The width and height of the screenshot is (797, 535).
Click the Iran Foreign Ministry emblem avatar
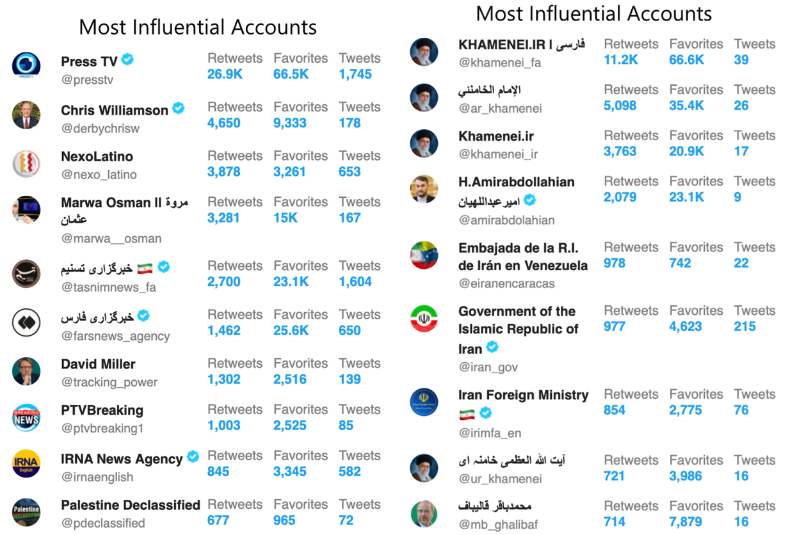[x=424, y=403]
